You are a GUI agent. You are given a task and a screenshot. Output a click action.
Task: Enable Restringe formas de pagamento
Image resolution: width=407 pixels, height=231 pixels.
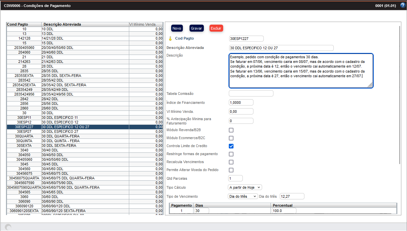point(231,154)
